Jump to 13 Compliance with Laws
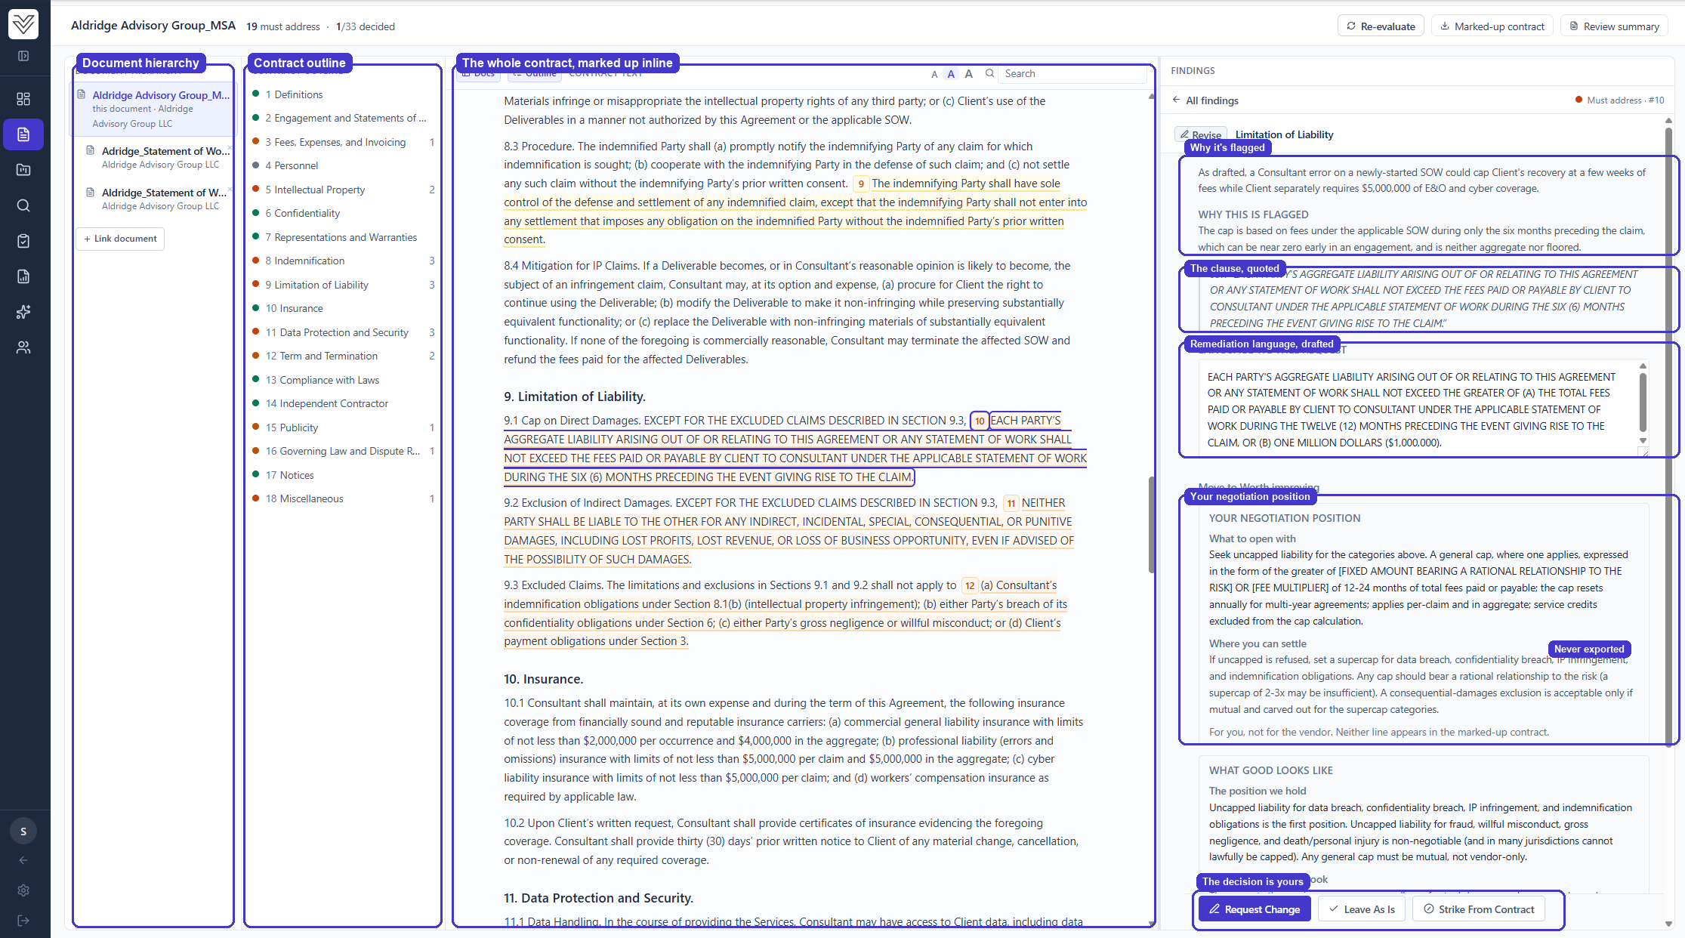1685x938 pixels. [343, 380]
